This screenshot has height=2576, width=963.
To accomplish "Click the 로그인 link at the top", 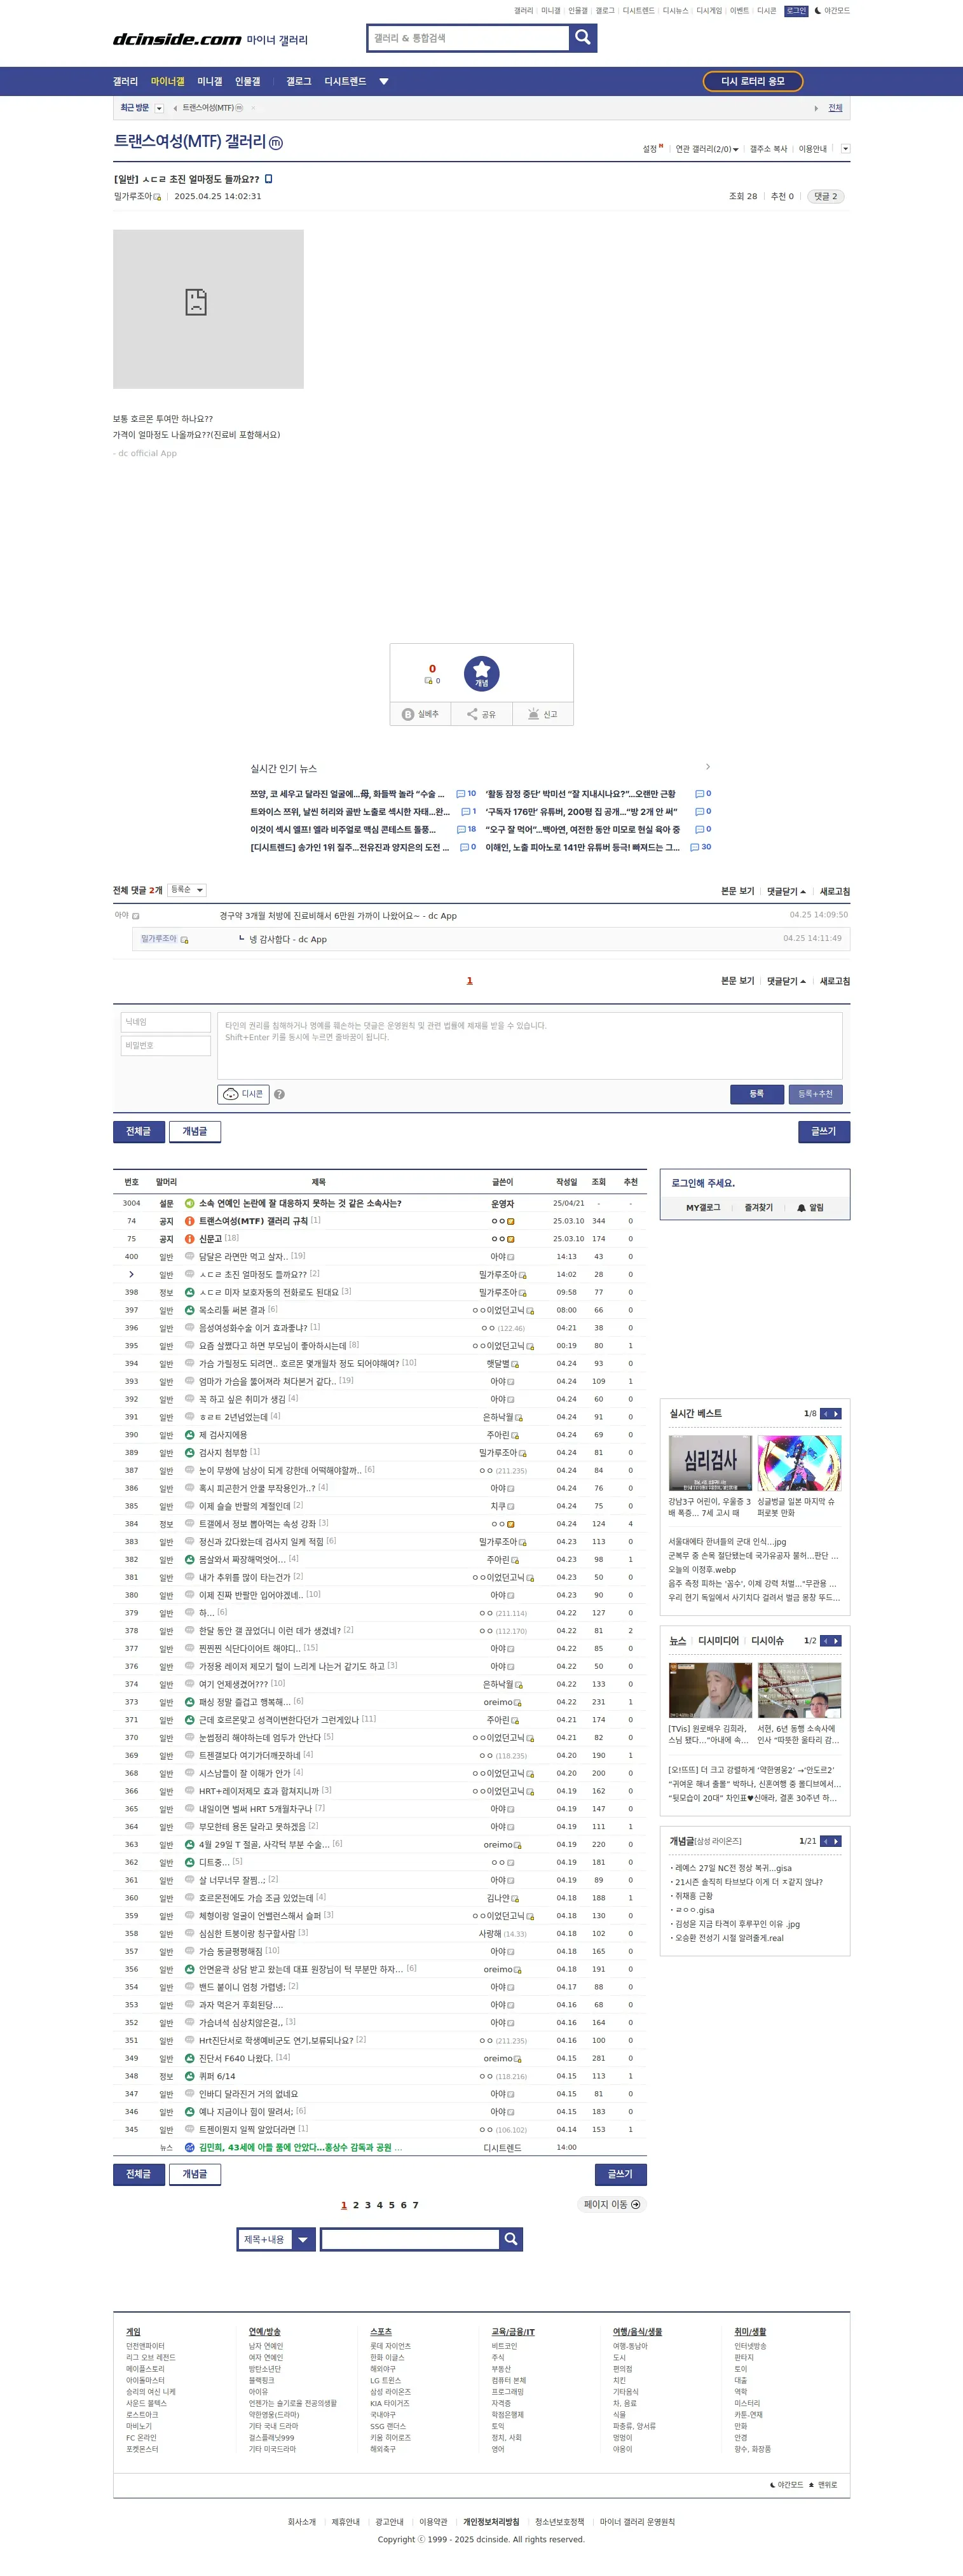I will [796, 11].
